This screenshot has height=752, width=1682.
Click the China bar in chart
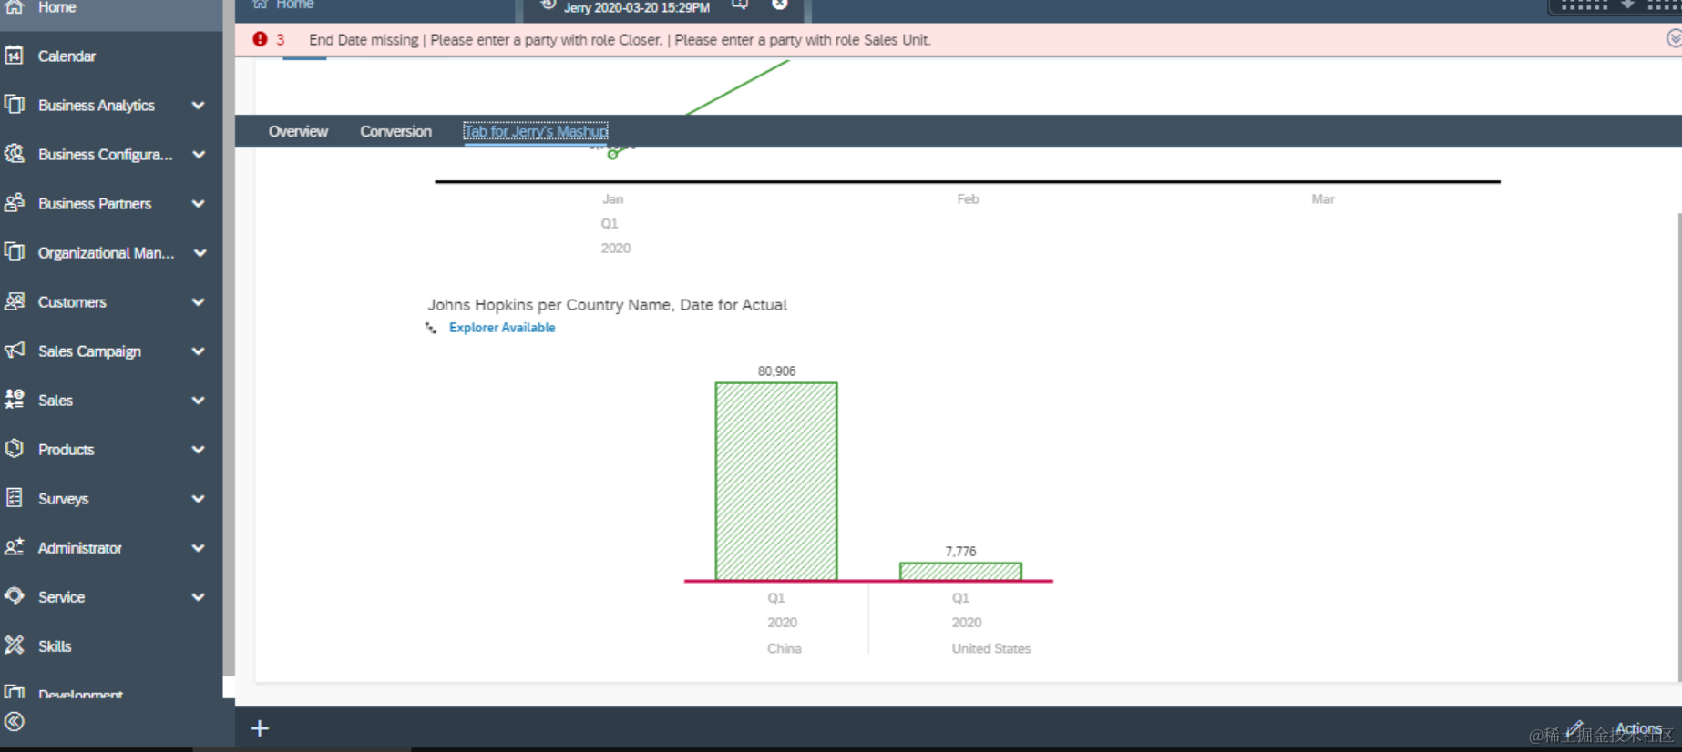(x=776, y=481)
